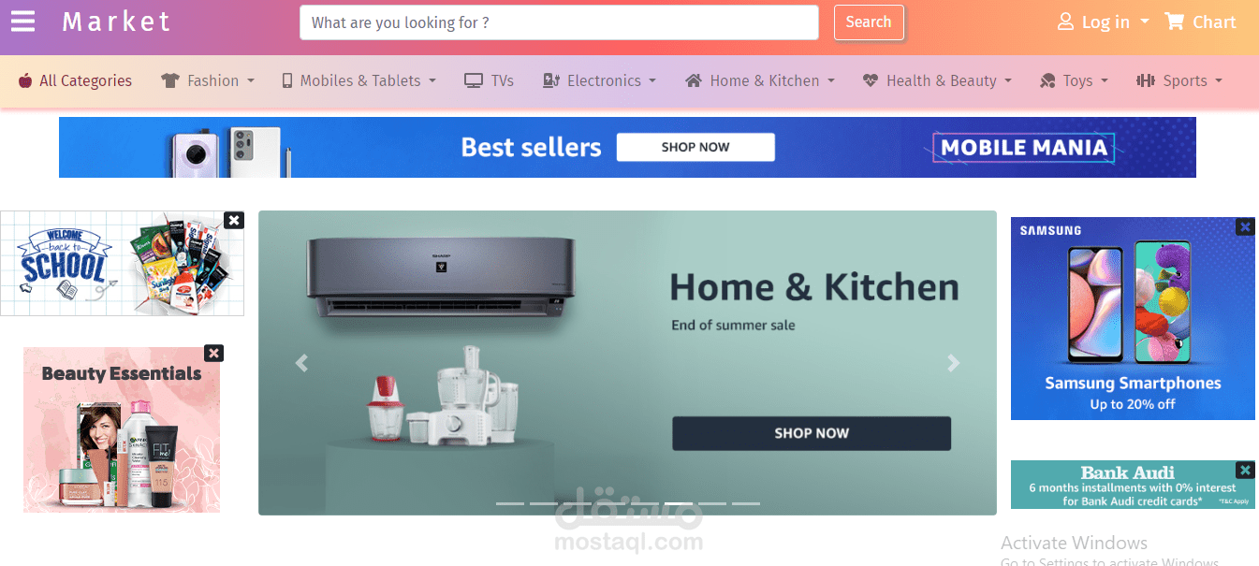Advance to the next carousel slide
Viewport: 1259px width, 566px height.
953,363
